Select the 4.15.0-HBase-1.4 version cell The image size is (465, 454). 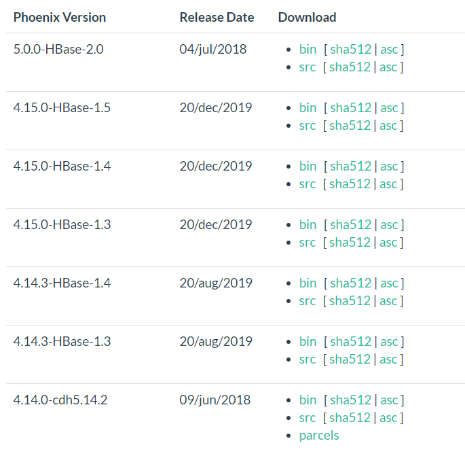point(62,167)
